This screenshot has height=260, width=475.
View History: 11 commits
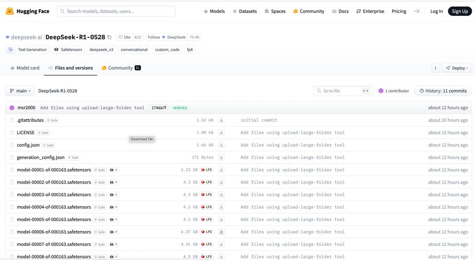point(443,91)
